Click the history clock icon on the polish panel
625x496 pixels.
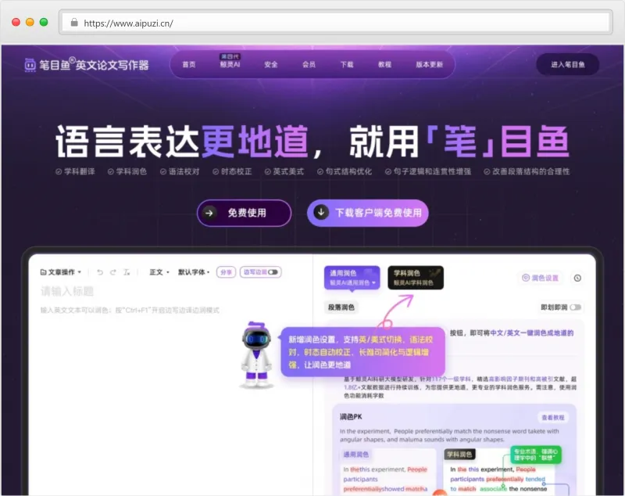coord(576,278)
